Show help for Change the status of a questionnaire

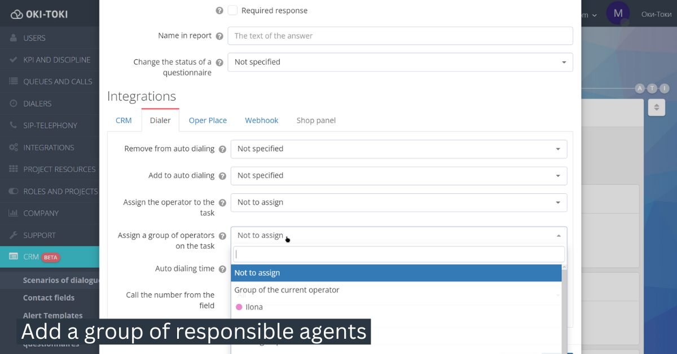[219, 63]
